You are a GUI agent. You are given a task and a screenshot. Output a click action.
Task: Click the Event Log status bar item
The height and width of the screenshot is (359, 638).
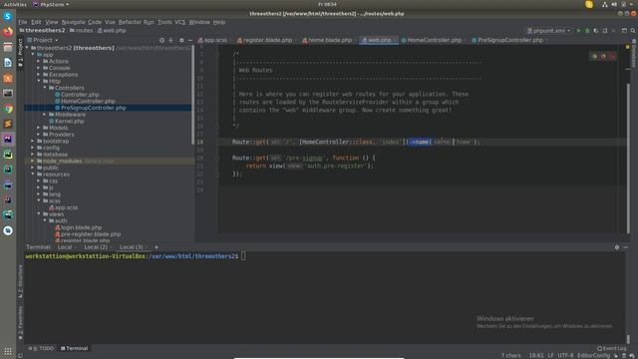(611, 348)
